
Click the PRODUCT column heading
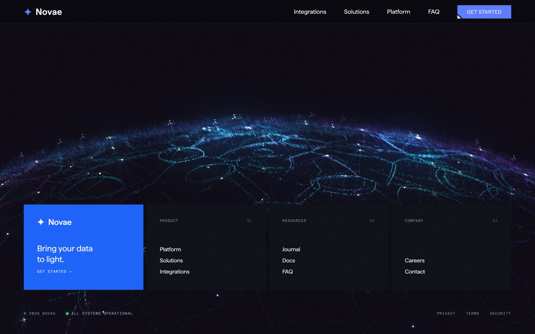tap(169, 221)
